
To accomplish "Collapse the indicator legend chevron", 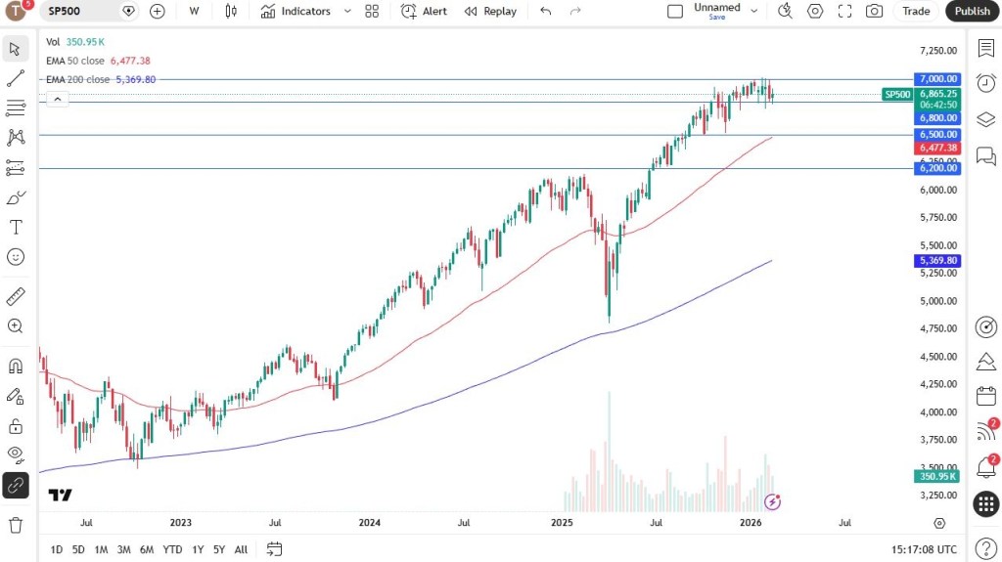I will point(57,99).
